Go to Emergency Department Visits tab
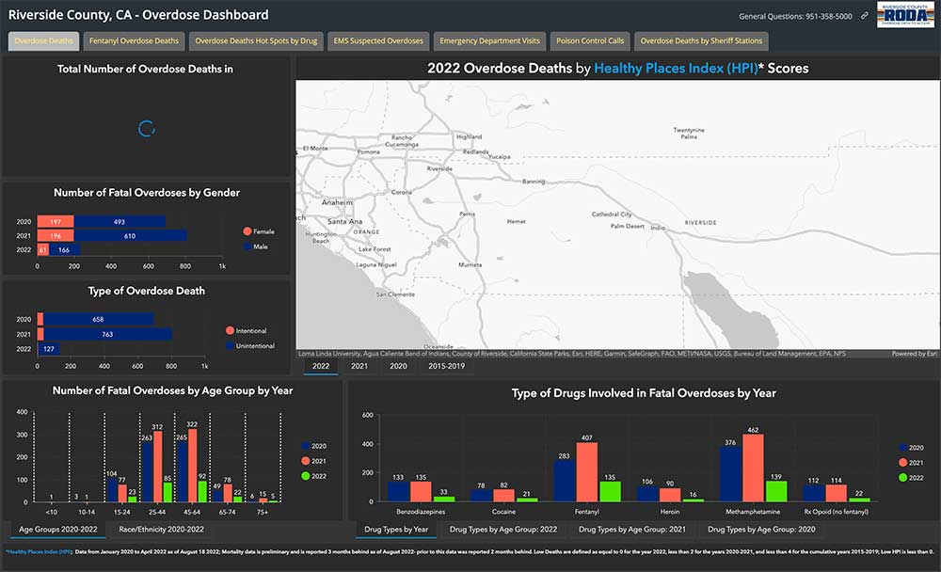The image size is (941, 572). 491,41
